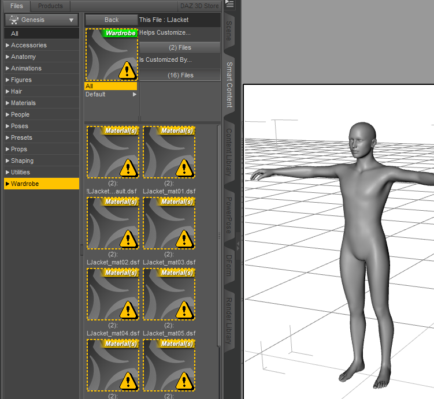Open the DForm side tab

[x=229, y=266]
